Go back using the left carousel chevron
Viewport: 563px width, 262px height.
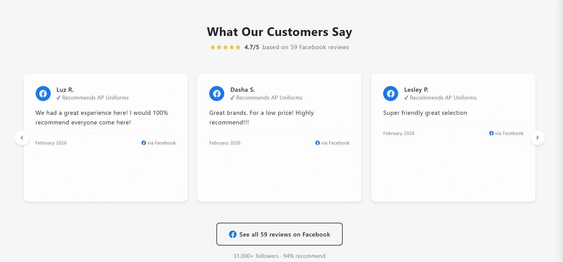point(22,138)
